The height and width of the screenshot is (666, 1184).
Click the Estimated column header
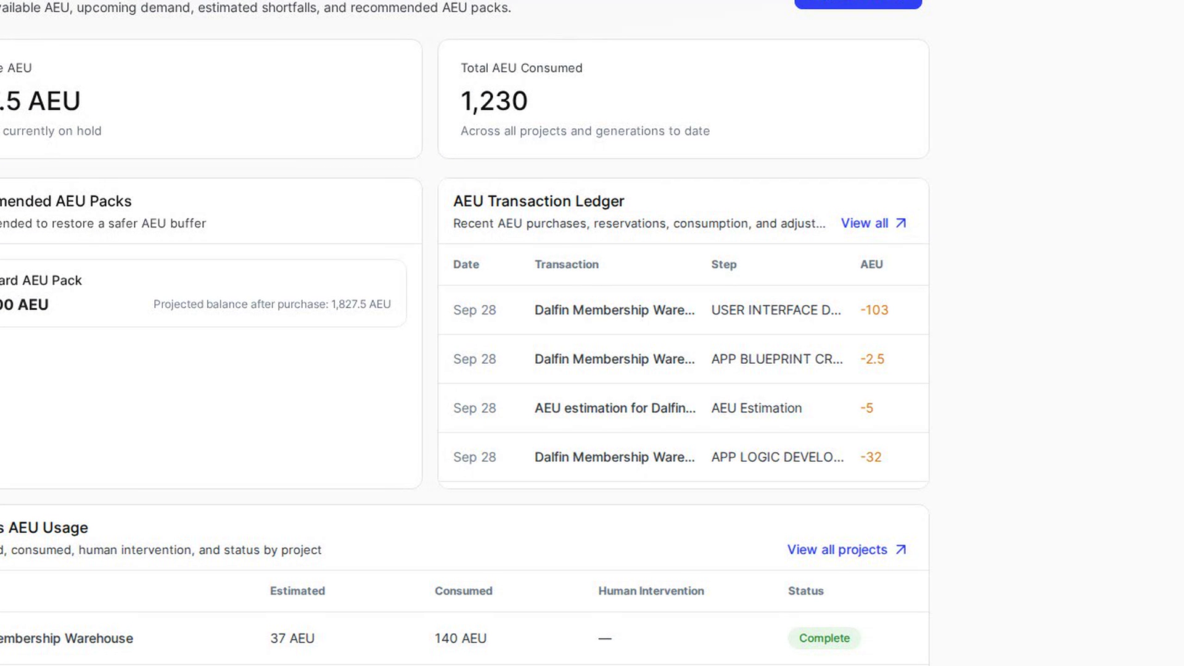coord(297,591)
